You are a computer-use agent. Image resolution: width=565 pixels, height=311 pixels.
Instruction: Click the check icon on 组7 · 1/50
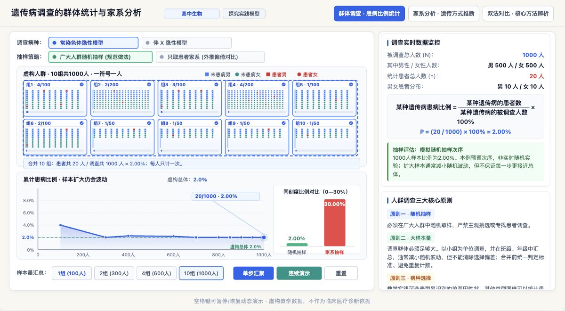(x=149, y=123)
